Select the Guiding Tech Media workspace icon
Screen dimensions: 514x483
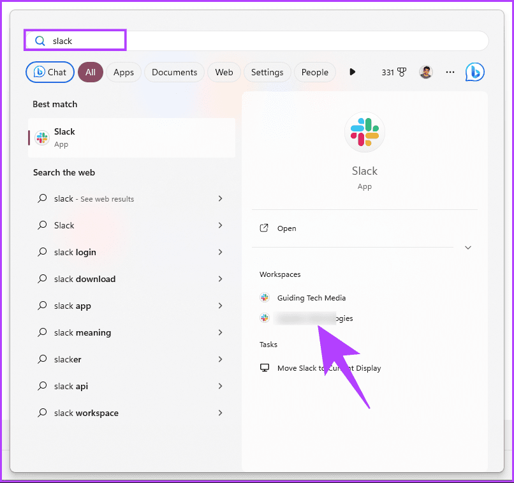(265, 297)
